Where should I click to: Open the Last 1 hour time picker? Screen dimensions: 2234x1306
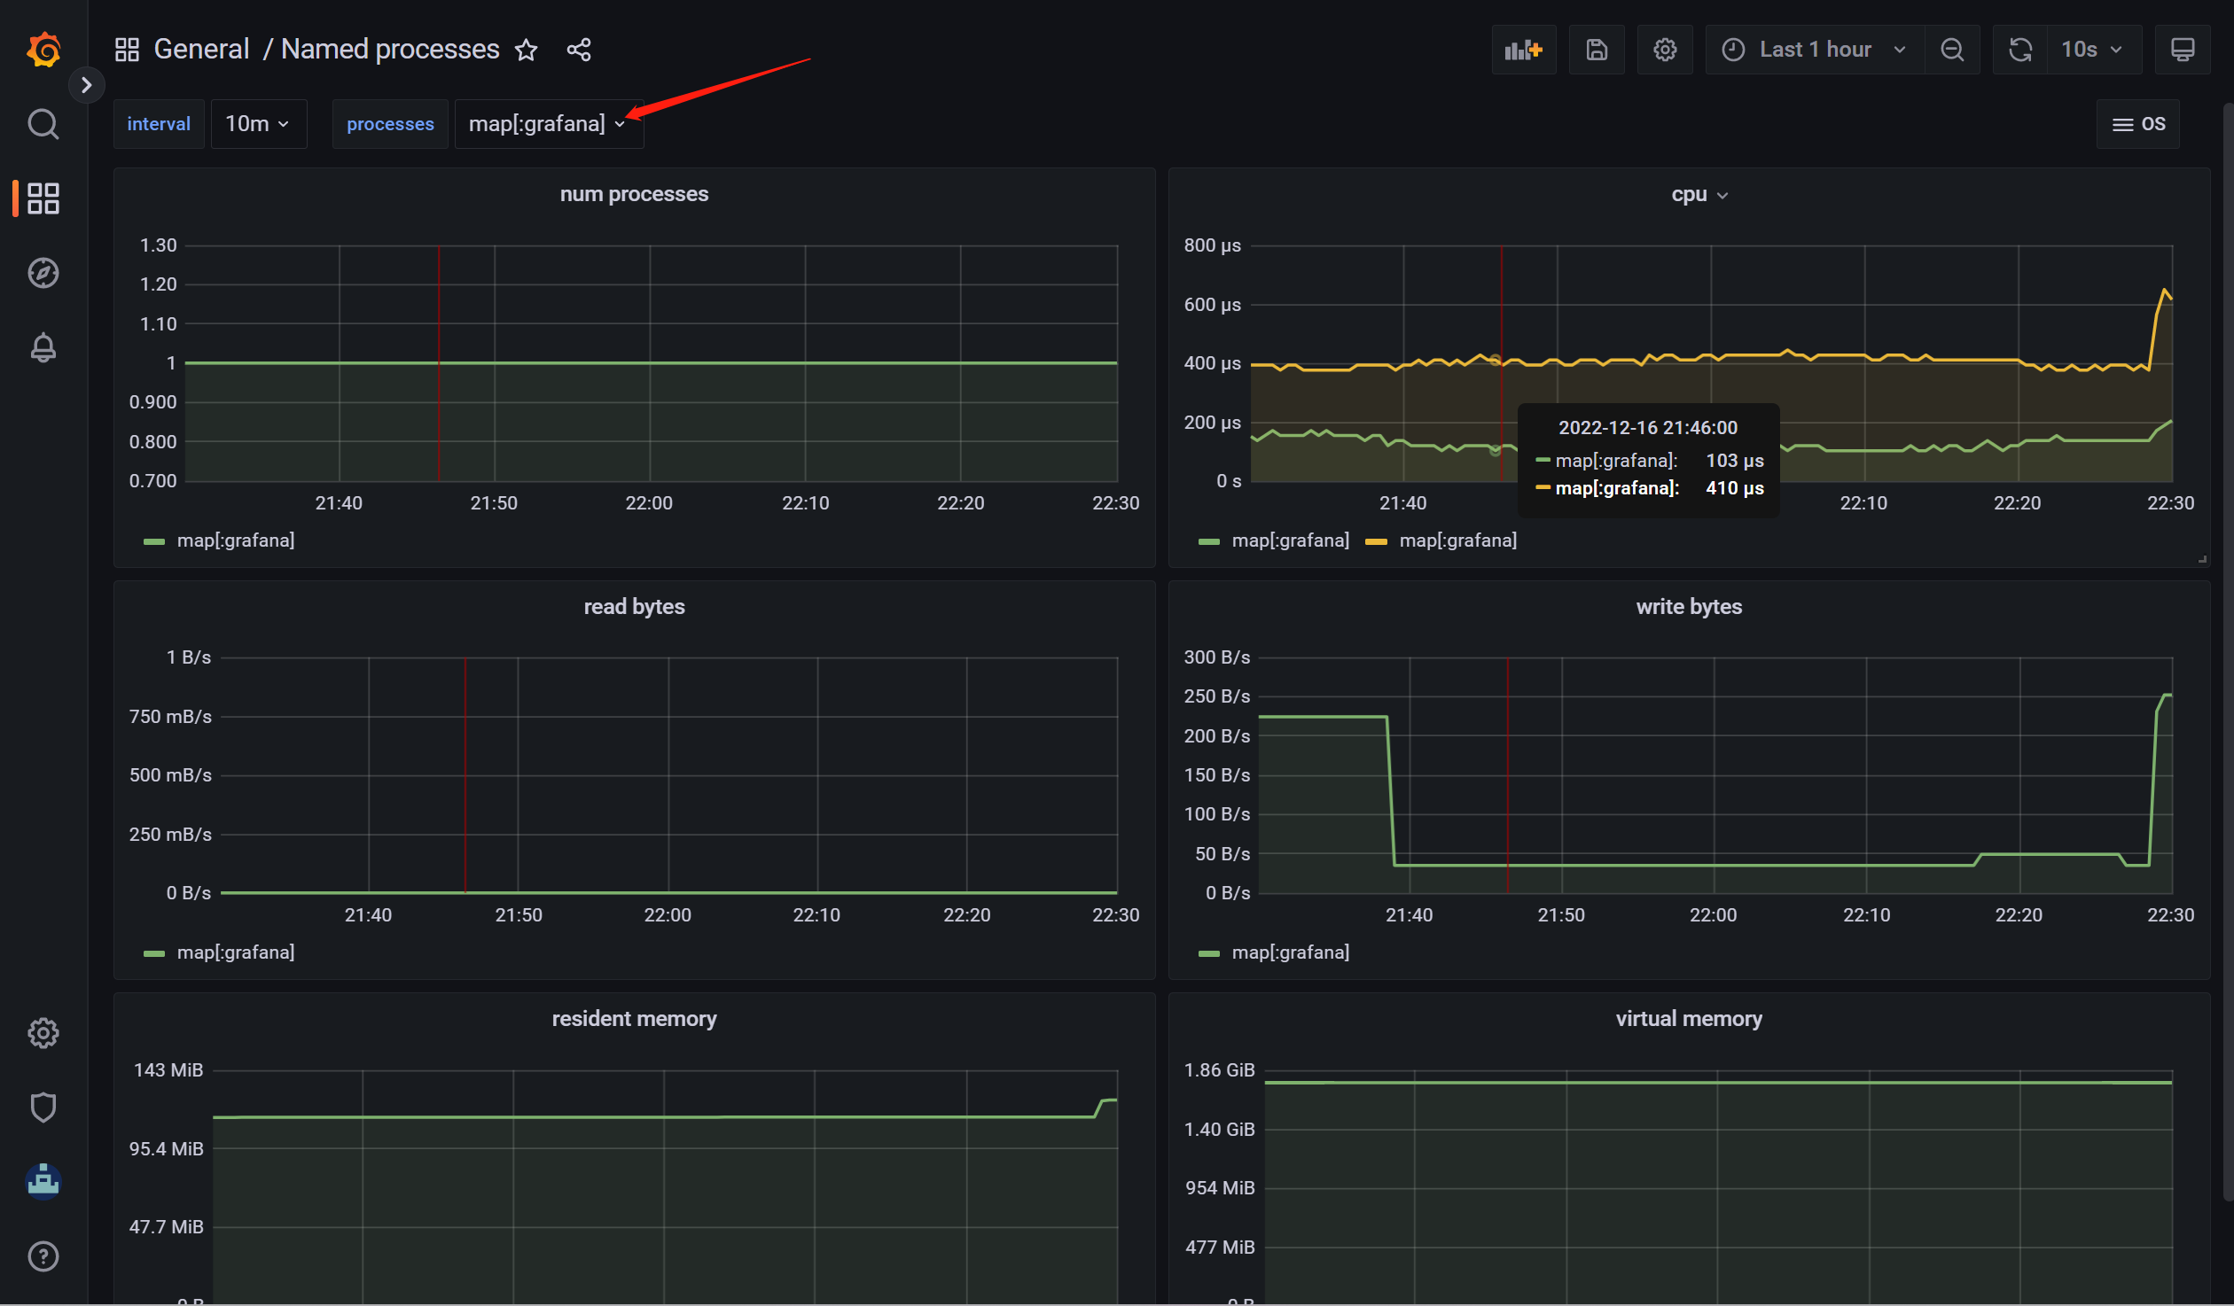point(1815,50)
